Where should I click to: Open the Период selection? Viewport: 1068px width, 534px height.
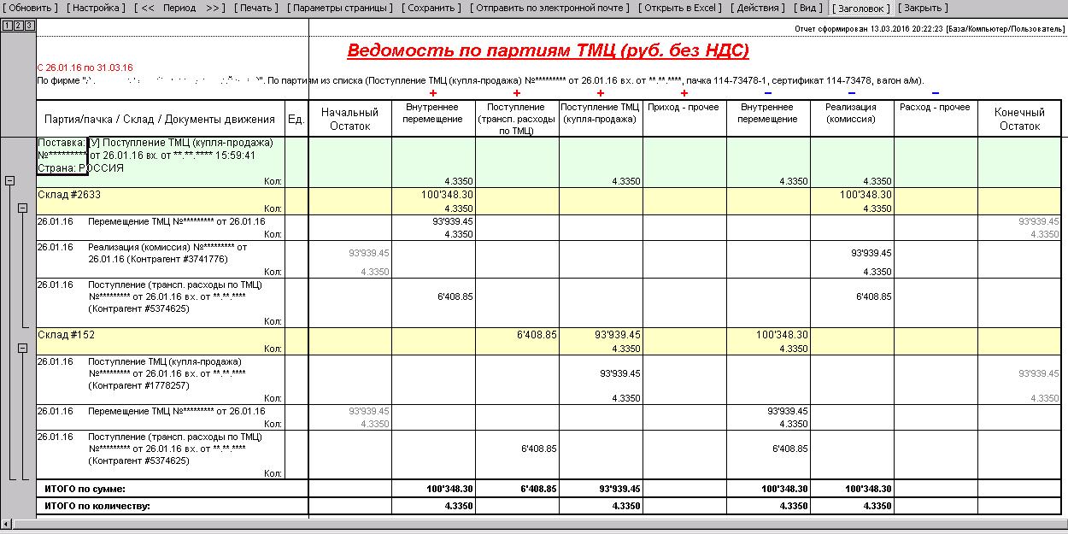click(179, 8)
